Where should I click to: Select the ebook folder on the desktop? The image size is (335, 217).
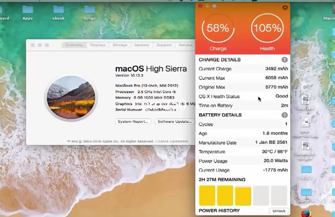[58, 10]
